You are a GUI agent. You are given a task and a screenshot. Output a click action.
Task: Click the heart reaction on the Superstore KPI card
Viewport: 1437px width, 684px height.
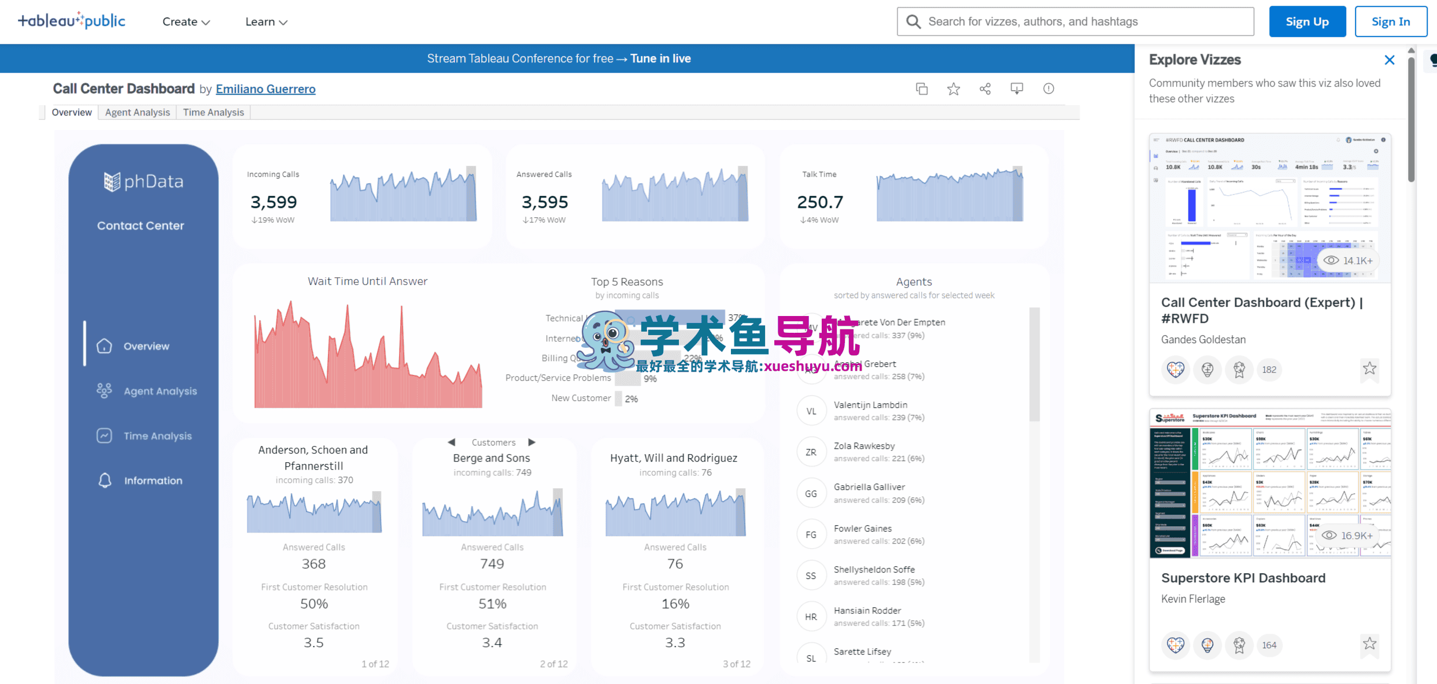coord(1176,645)
